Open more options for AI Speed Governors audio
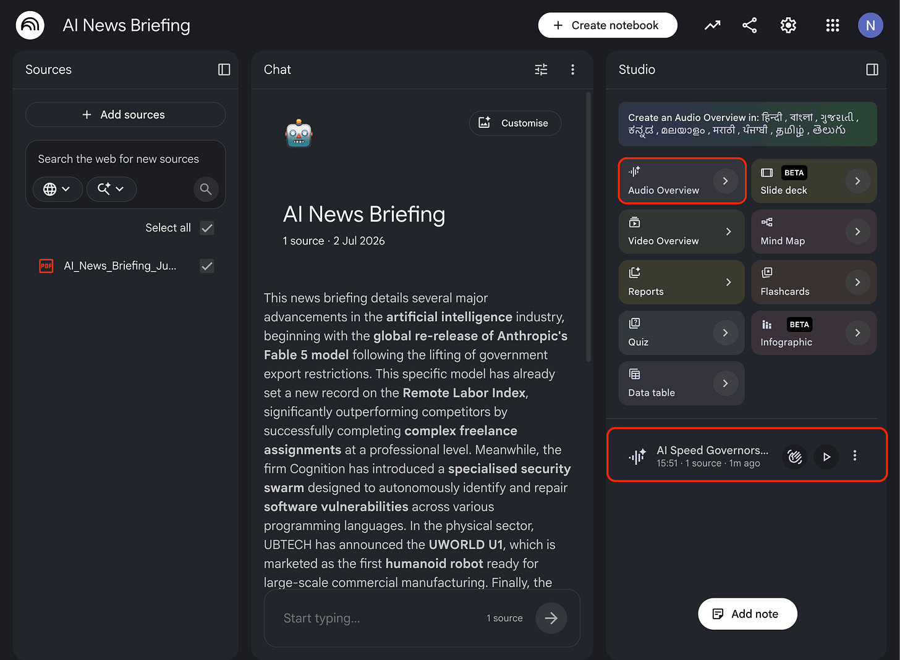This screenshot has height=660, width=900. click(x=855, y=456)
